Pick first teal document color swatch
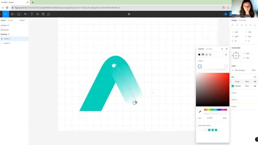Viewport: 258px width, 145px height. coord(209,130)
